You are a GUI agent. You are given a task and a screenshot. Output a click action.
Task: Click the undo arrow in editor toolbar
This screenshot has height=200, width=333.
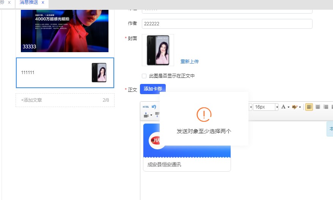click(x=154, y=107)
